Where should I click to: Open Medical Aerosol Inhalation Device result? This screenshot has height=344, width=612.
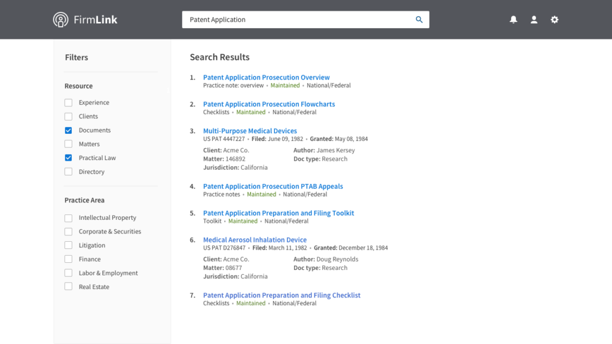(255, 240)
